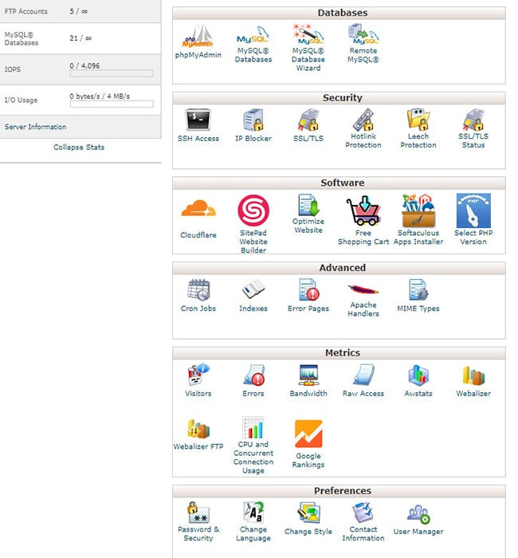Launch Softaculous Apps Installer
Viewport: 518px width, 558px height.
pyautogui.click(x=418, y=219)
